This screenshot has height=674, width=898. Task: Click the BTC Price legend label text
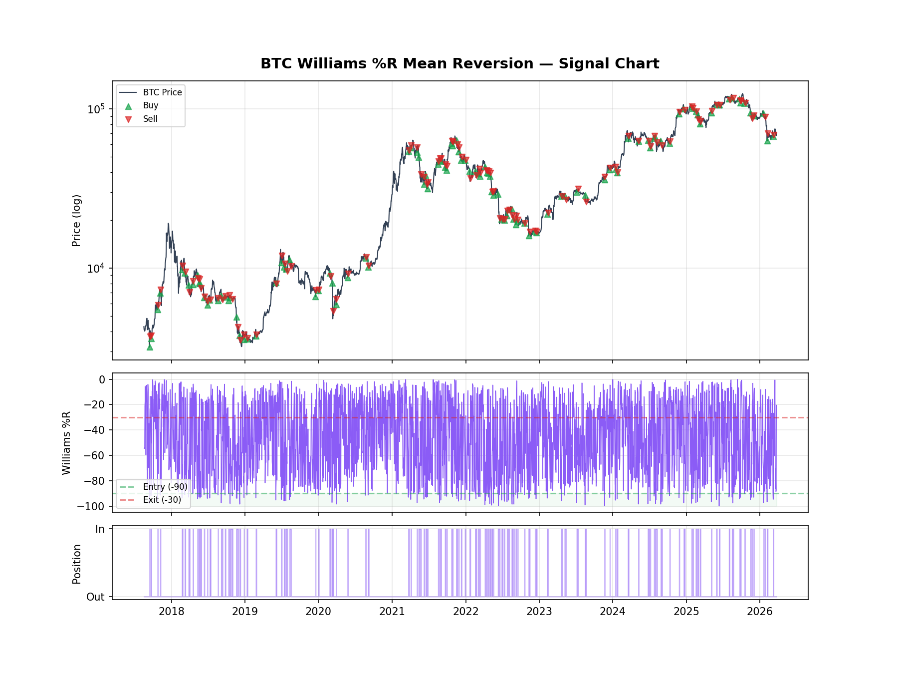pos(162,92)
